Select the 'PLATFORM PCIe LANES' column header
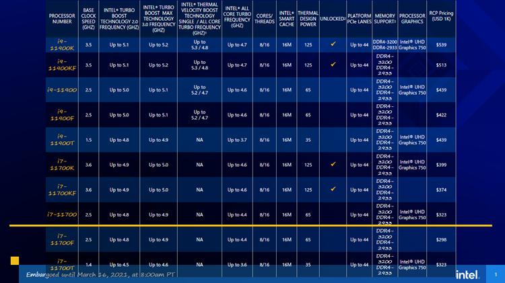505x283 pixels. (360, 19)
